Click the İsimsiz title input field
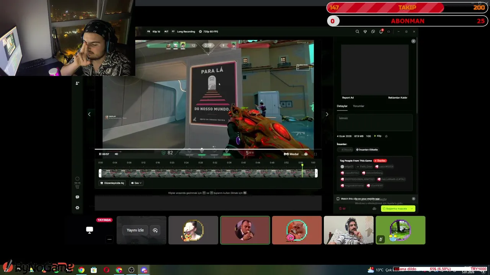 click(x=375, y=122)
